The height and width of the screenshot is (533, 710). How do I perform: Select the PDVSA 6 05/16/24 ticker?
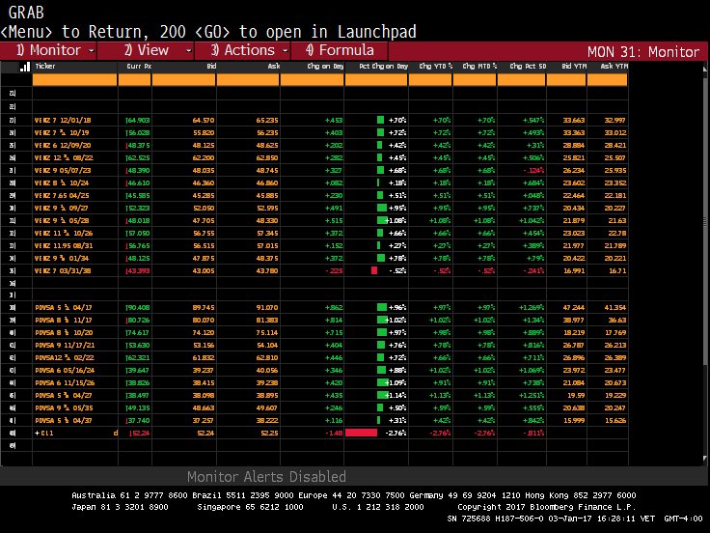[x=65, y=370]
